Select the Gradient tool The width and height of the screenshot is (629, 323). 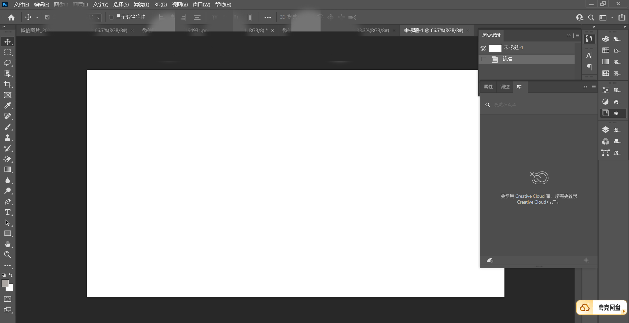(8, 170)
